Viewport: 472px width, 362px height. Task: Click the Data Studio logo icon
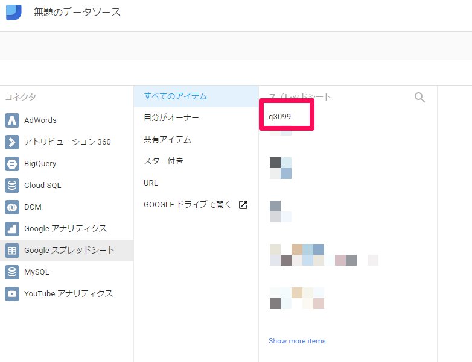tap(13, 12)
